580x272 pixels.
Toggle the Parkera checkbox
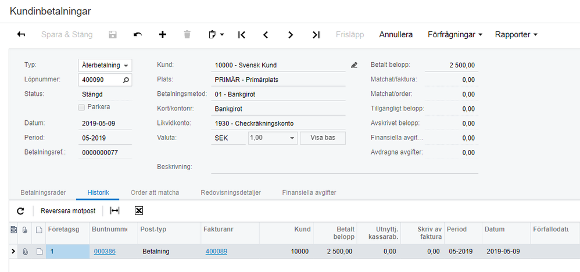coord(82,107)
